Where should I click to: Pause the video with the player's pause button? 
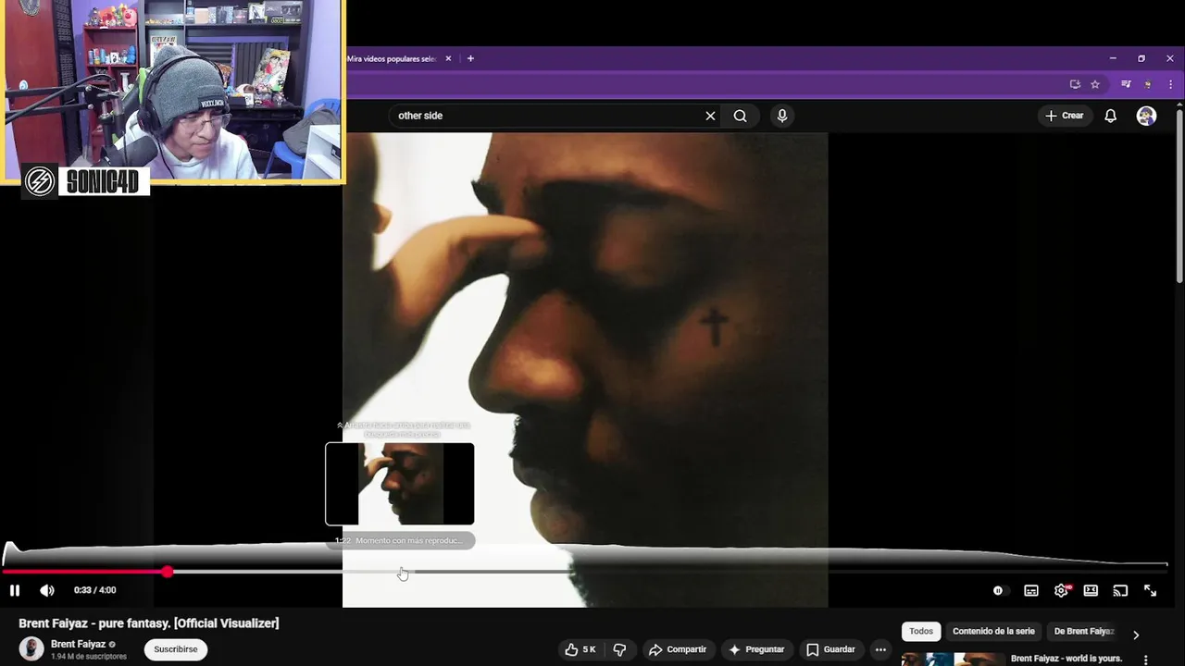[14, 590]
